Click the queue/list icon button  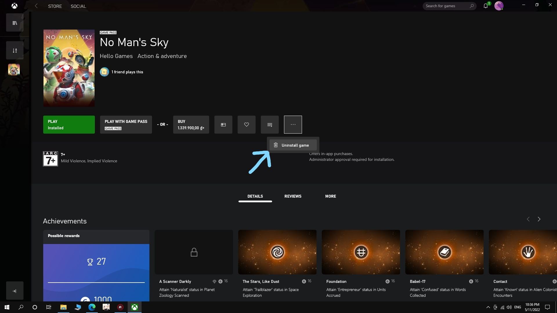(x=270, y=125)
